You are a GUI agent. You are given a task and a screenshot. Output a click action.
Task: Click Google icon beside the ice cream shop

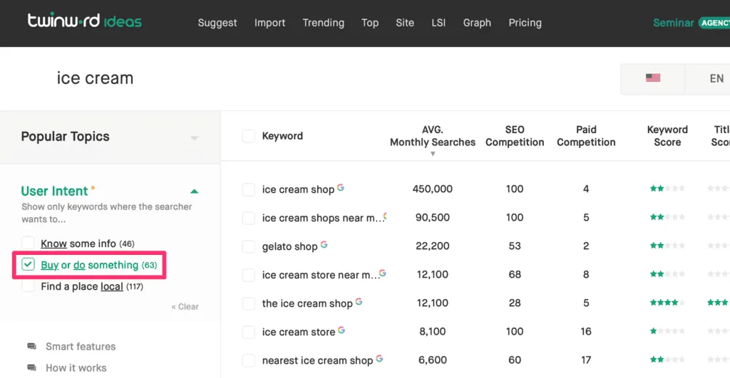point(359,302)
